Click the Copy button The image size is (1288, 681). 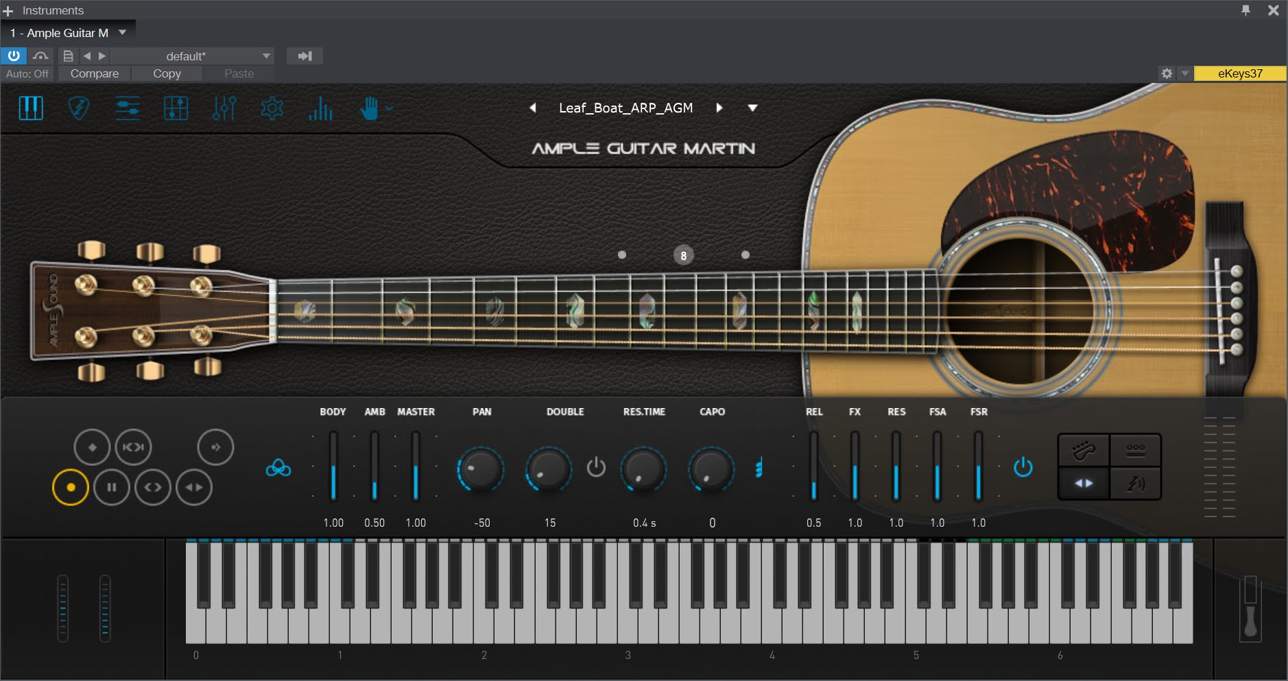point(167,73)
